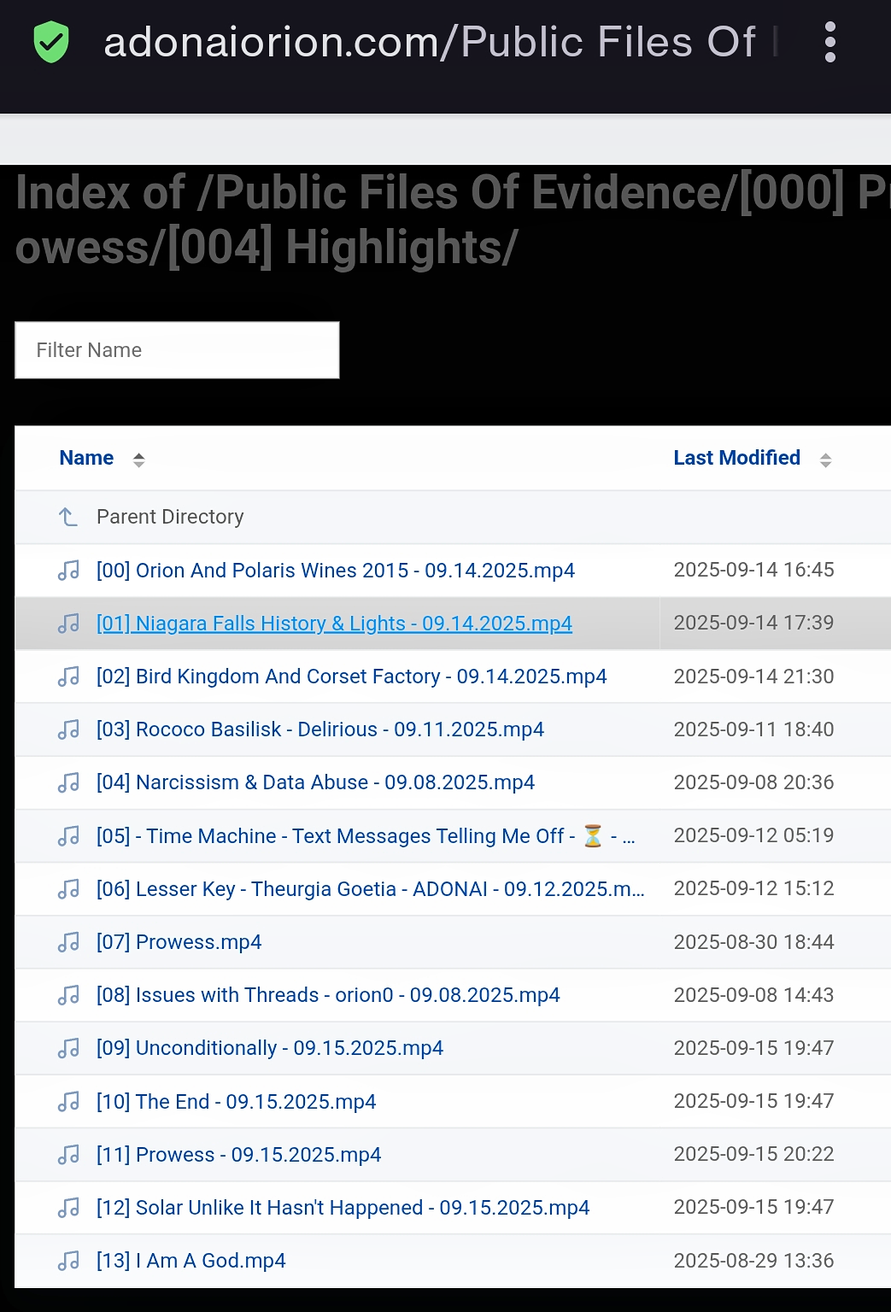The image size is (891, 1312).
Task: Open Solar Unlike It Hasn't Happened file
Action: click(x=343, y=1208)
